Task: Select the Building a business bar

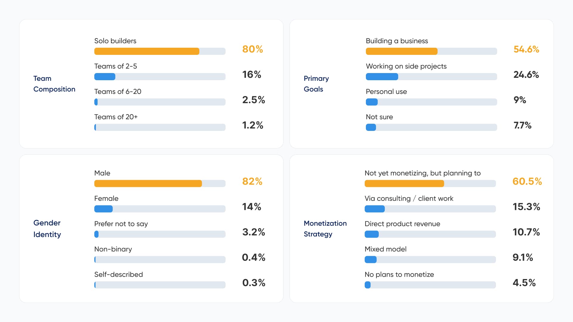Action: pos(431,51)
